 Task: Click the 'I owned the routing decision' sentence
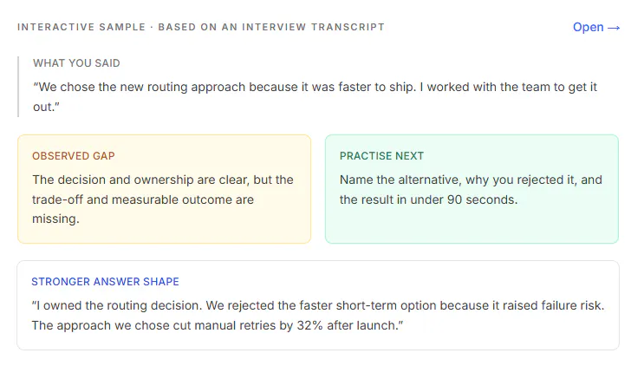[x=117, y=305]
